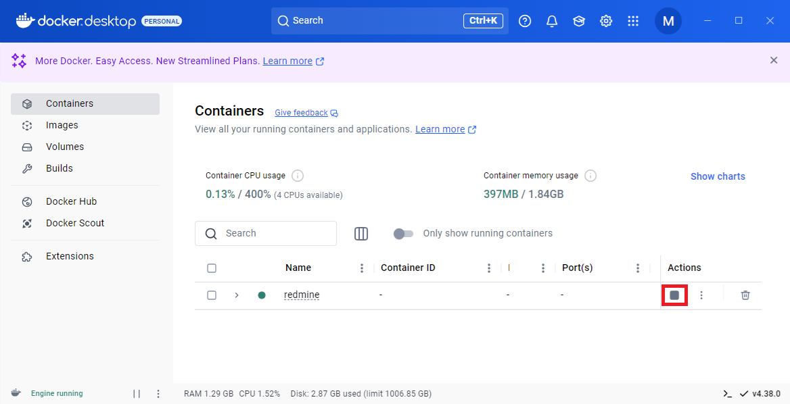Viewport: 790px width, 404px height.
Task: Open Builds in sidebar
Action: pyautogui.click(x=85, y=168)
